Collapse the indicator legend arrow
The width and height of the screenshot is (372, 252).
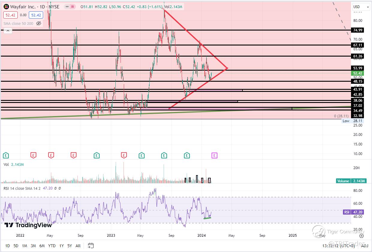pyautogui.click(x=8, y=31)
